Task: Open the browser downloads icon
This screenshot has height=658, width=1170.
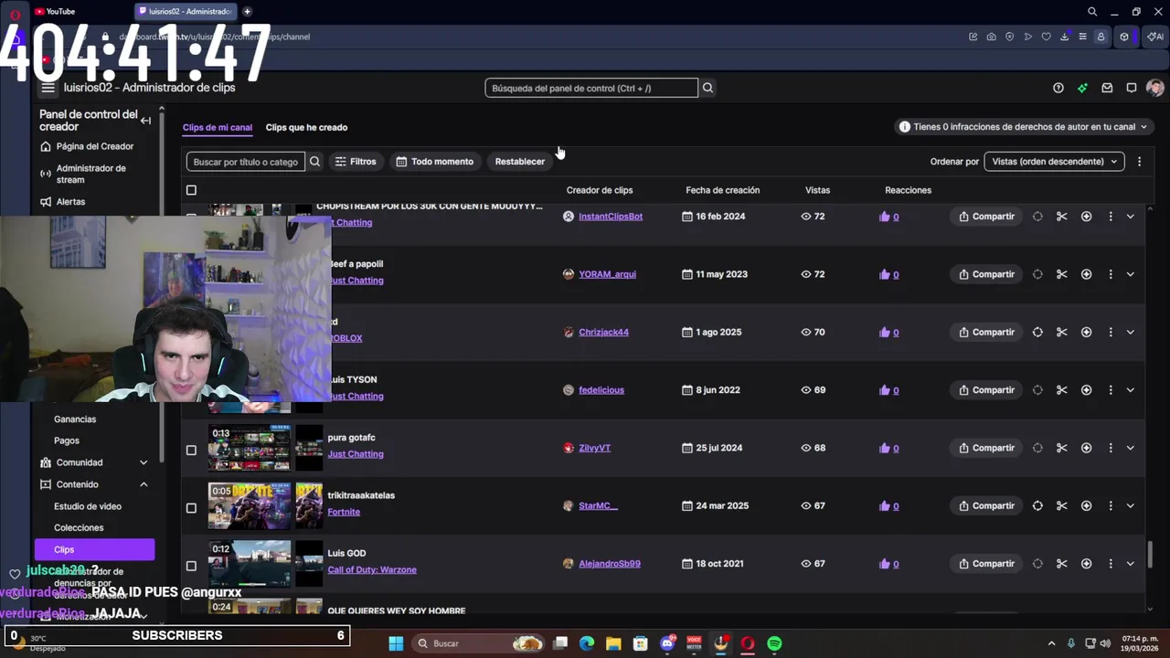Action: click(x=1065, y=37)
